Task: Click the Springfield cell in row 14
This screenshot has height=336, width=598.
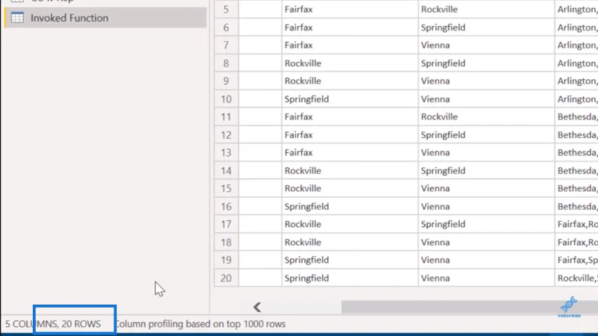Action: point(487,171)
